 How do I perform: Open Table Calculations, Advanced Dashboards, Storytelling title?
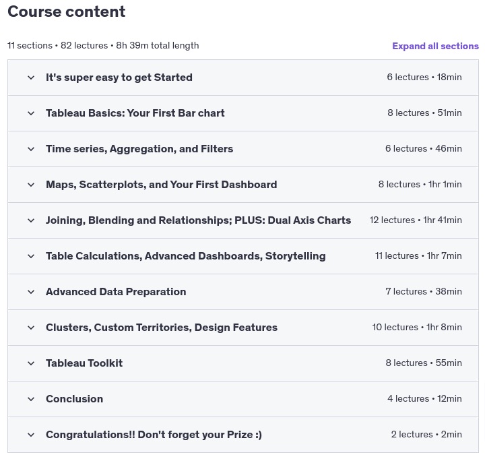tap(186, 256)
